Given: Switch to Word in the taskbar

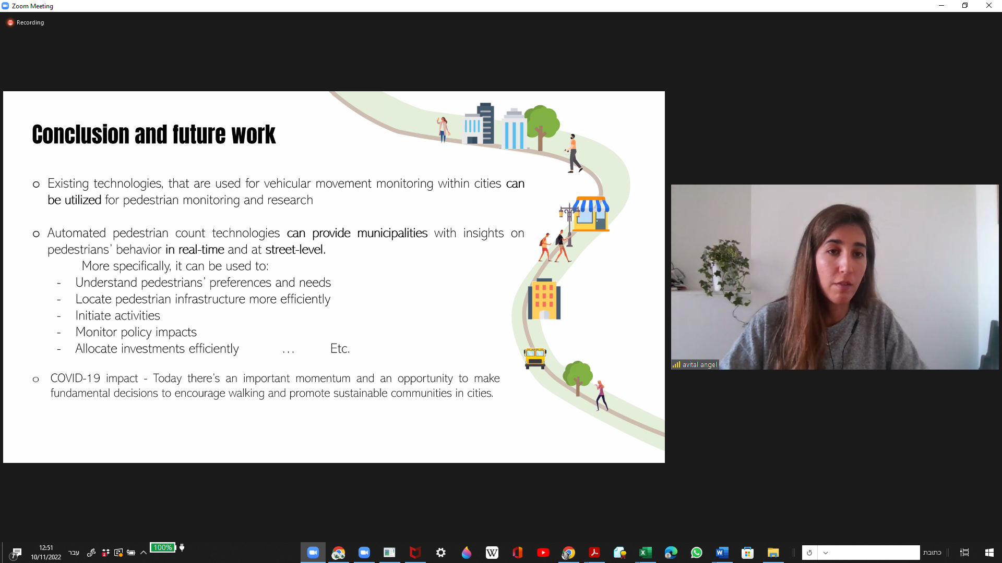Looking at the screenshot, I should pyautogui.click(x=722, y=553).
